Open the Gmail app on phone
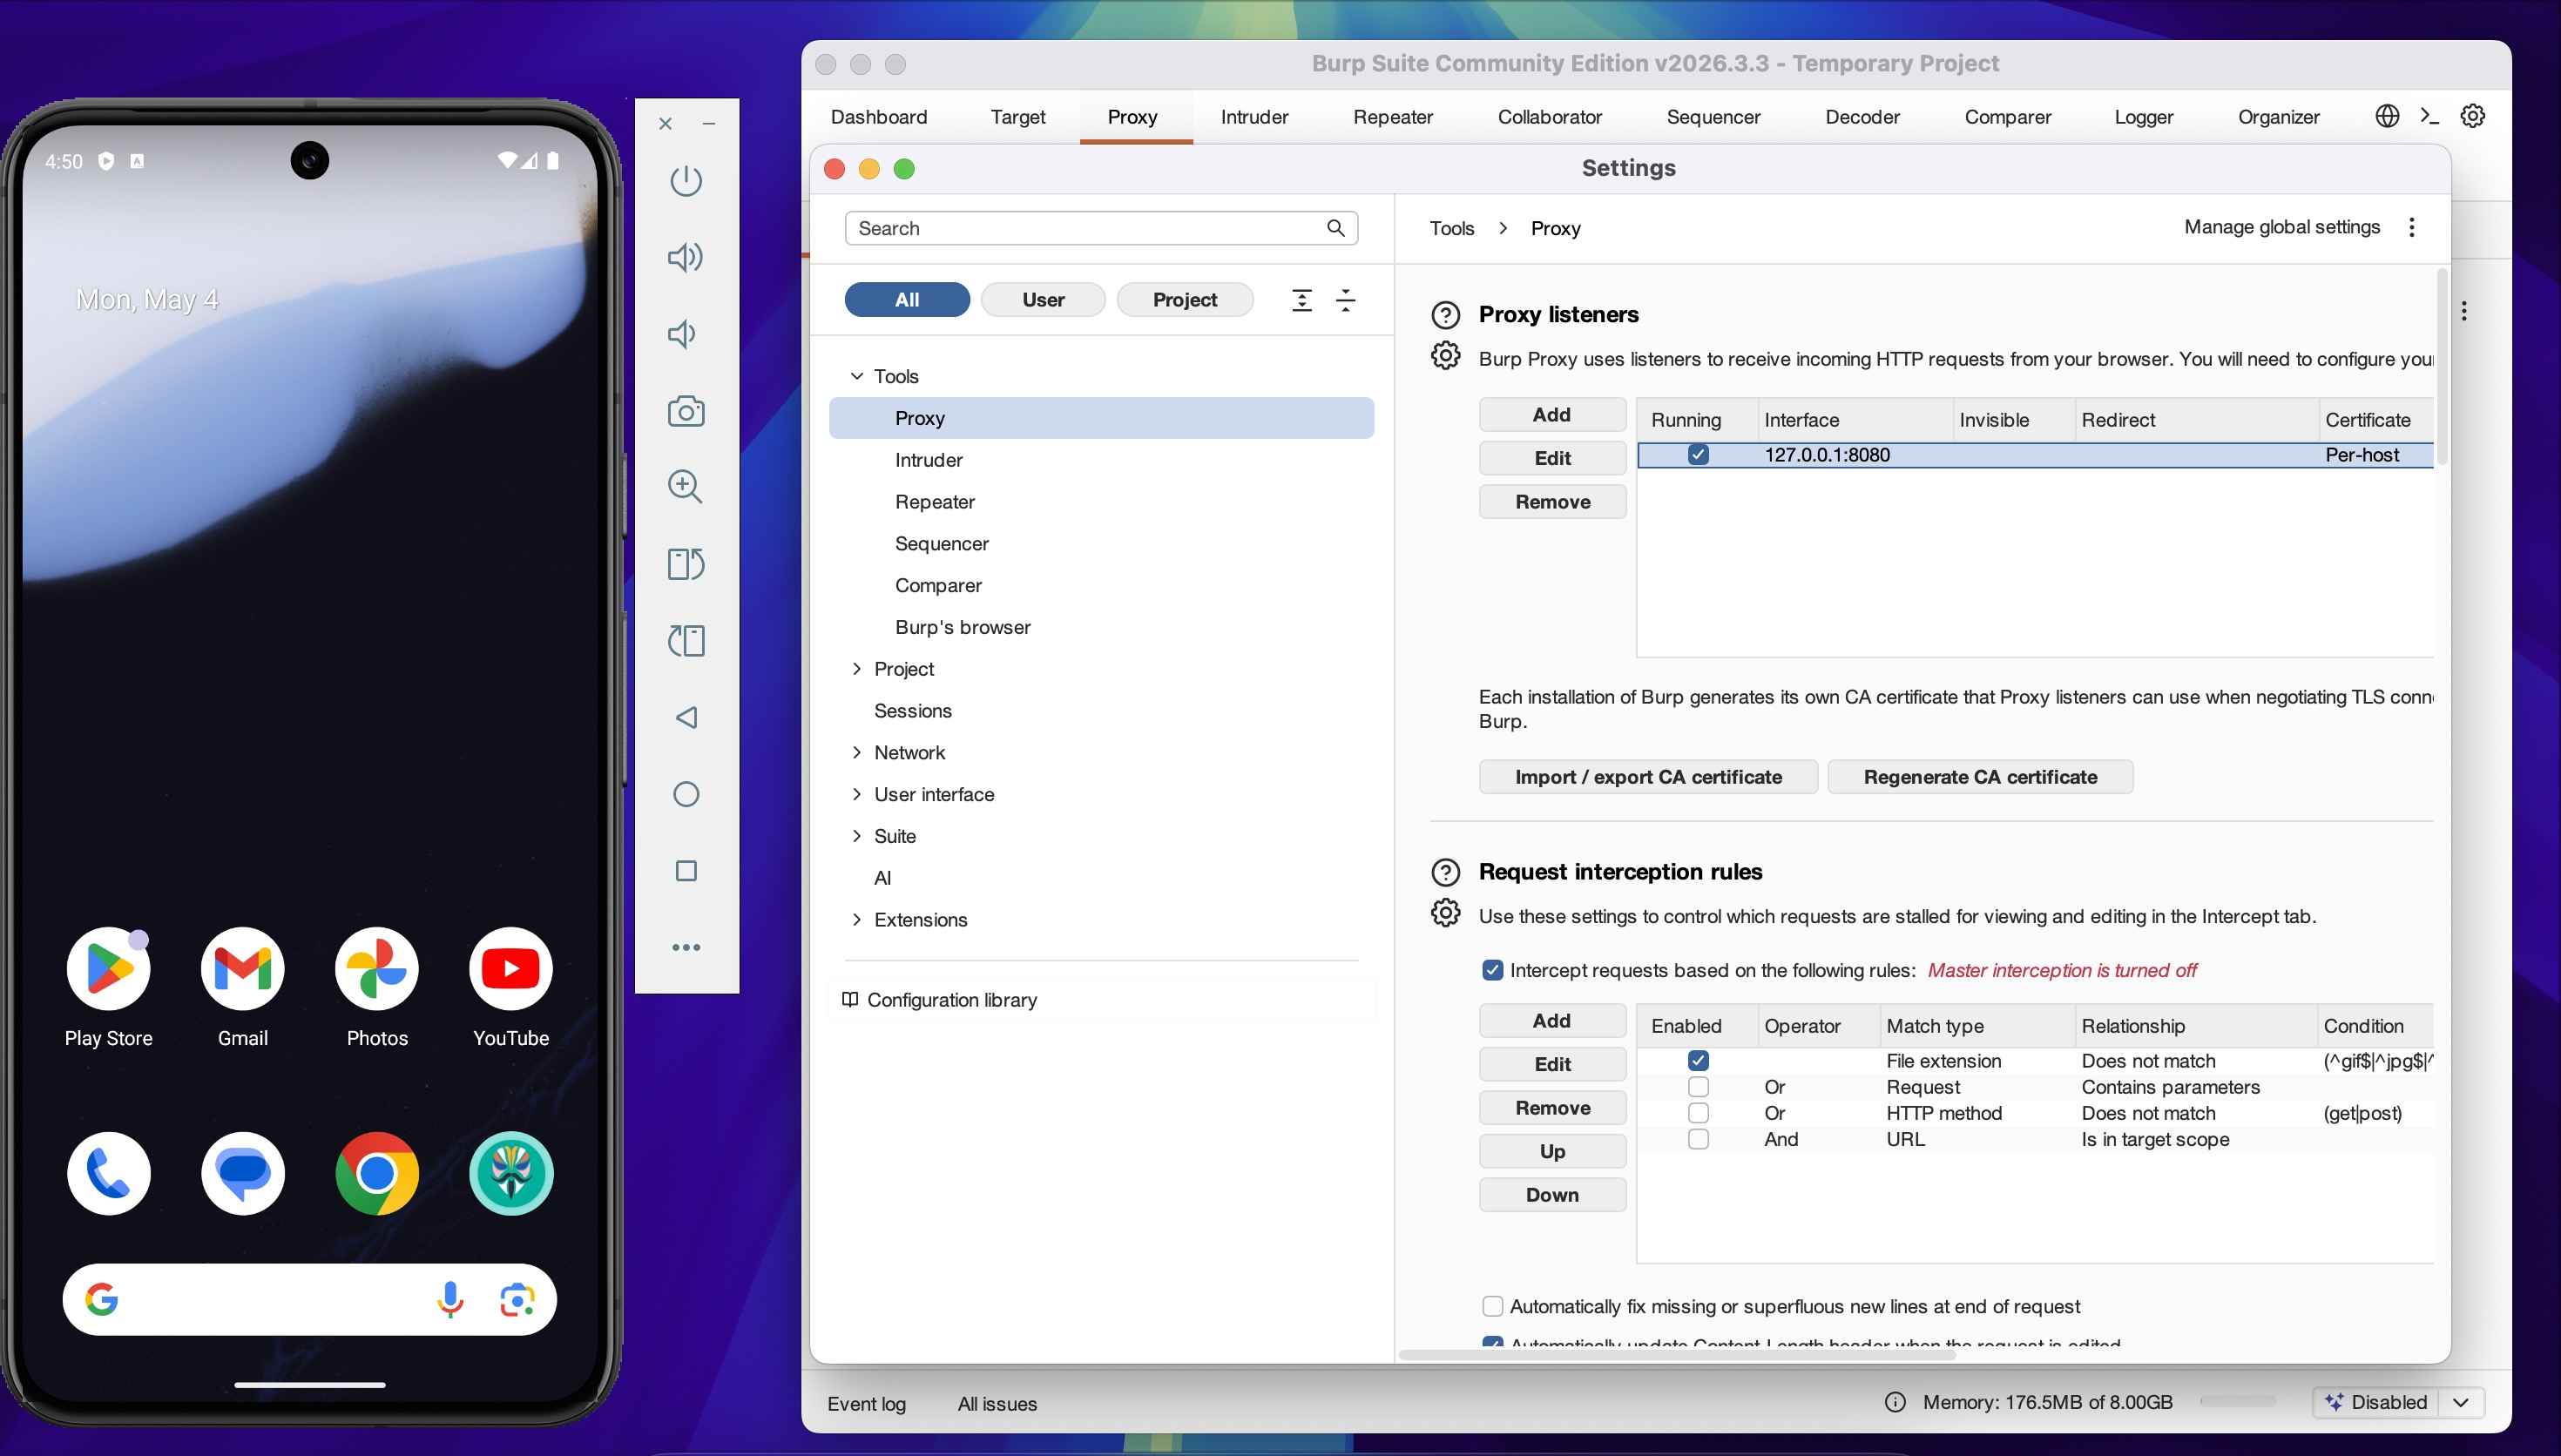This screenshot has width=2561, height=1456. click(243, 969)
